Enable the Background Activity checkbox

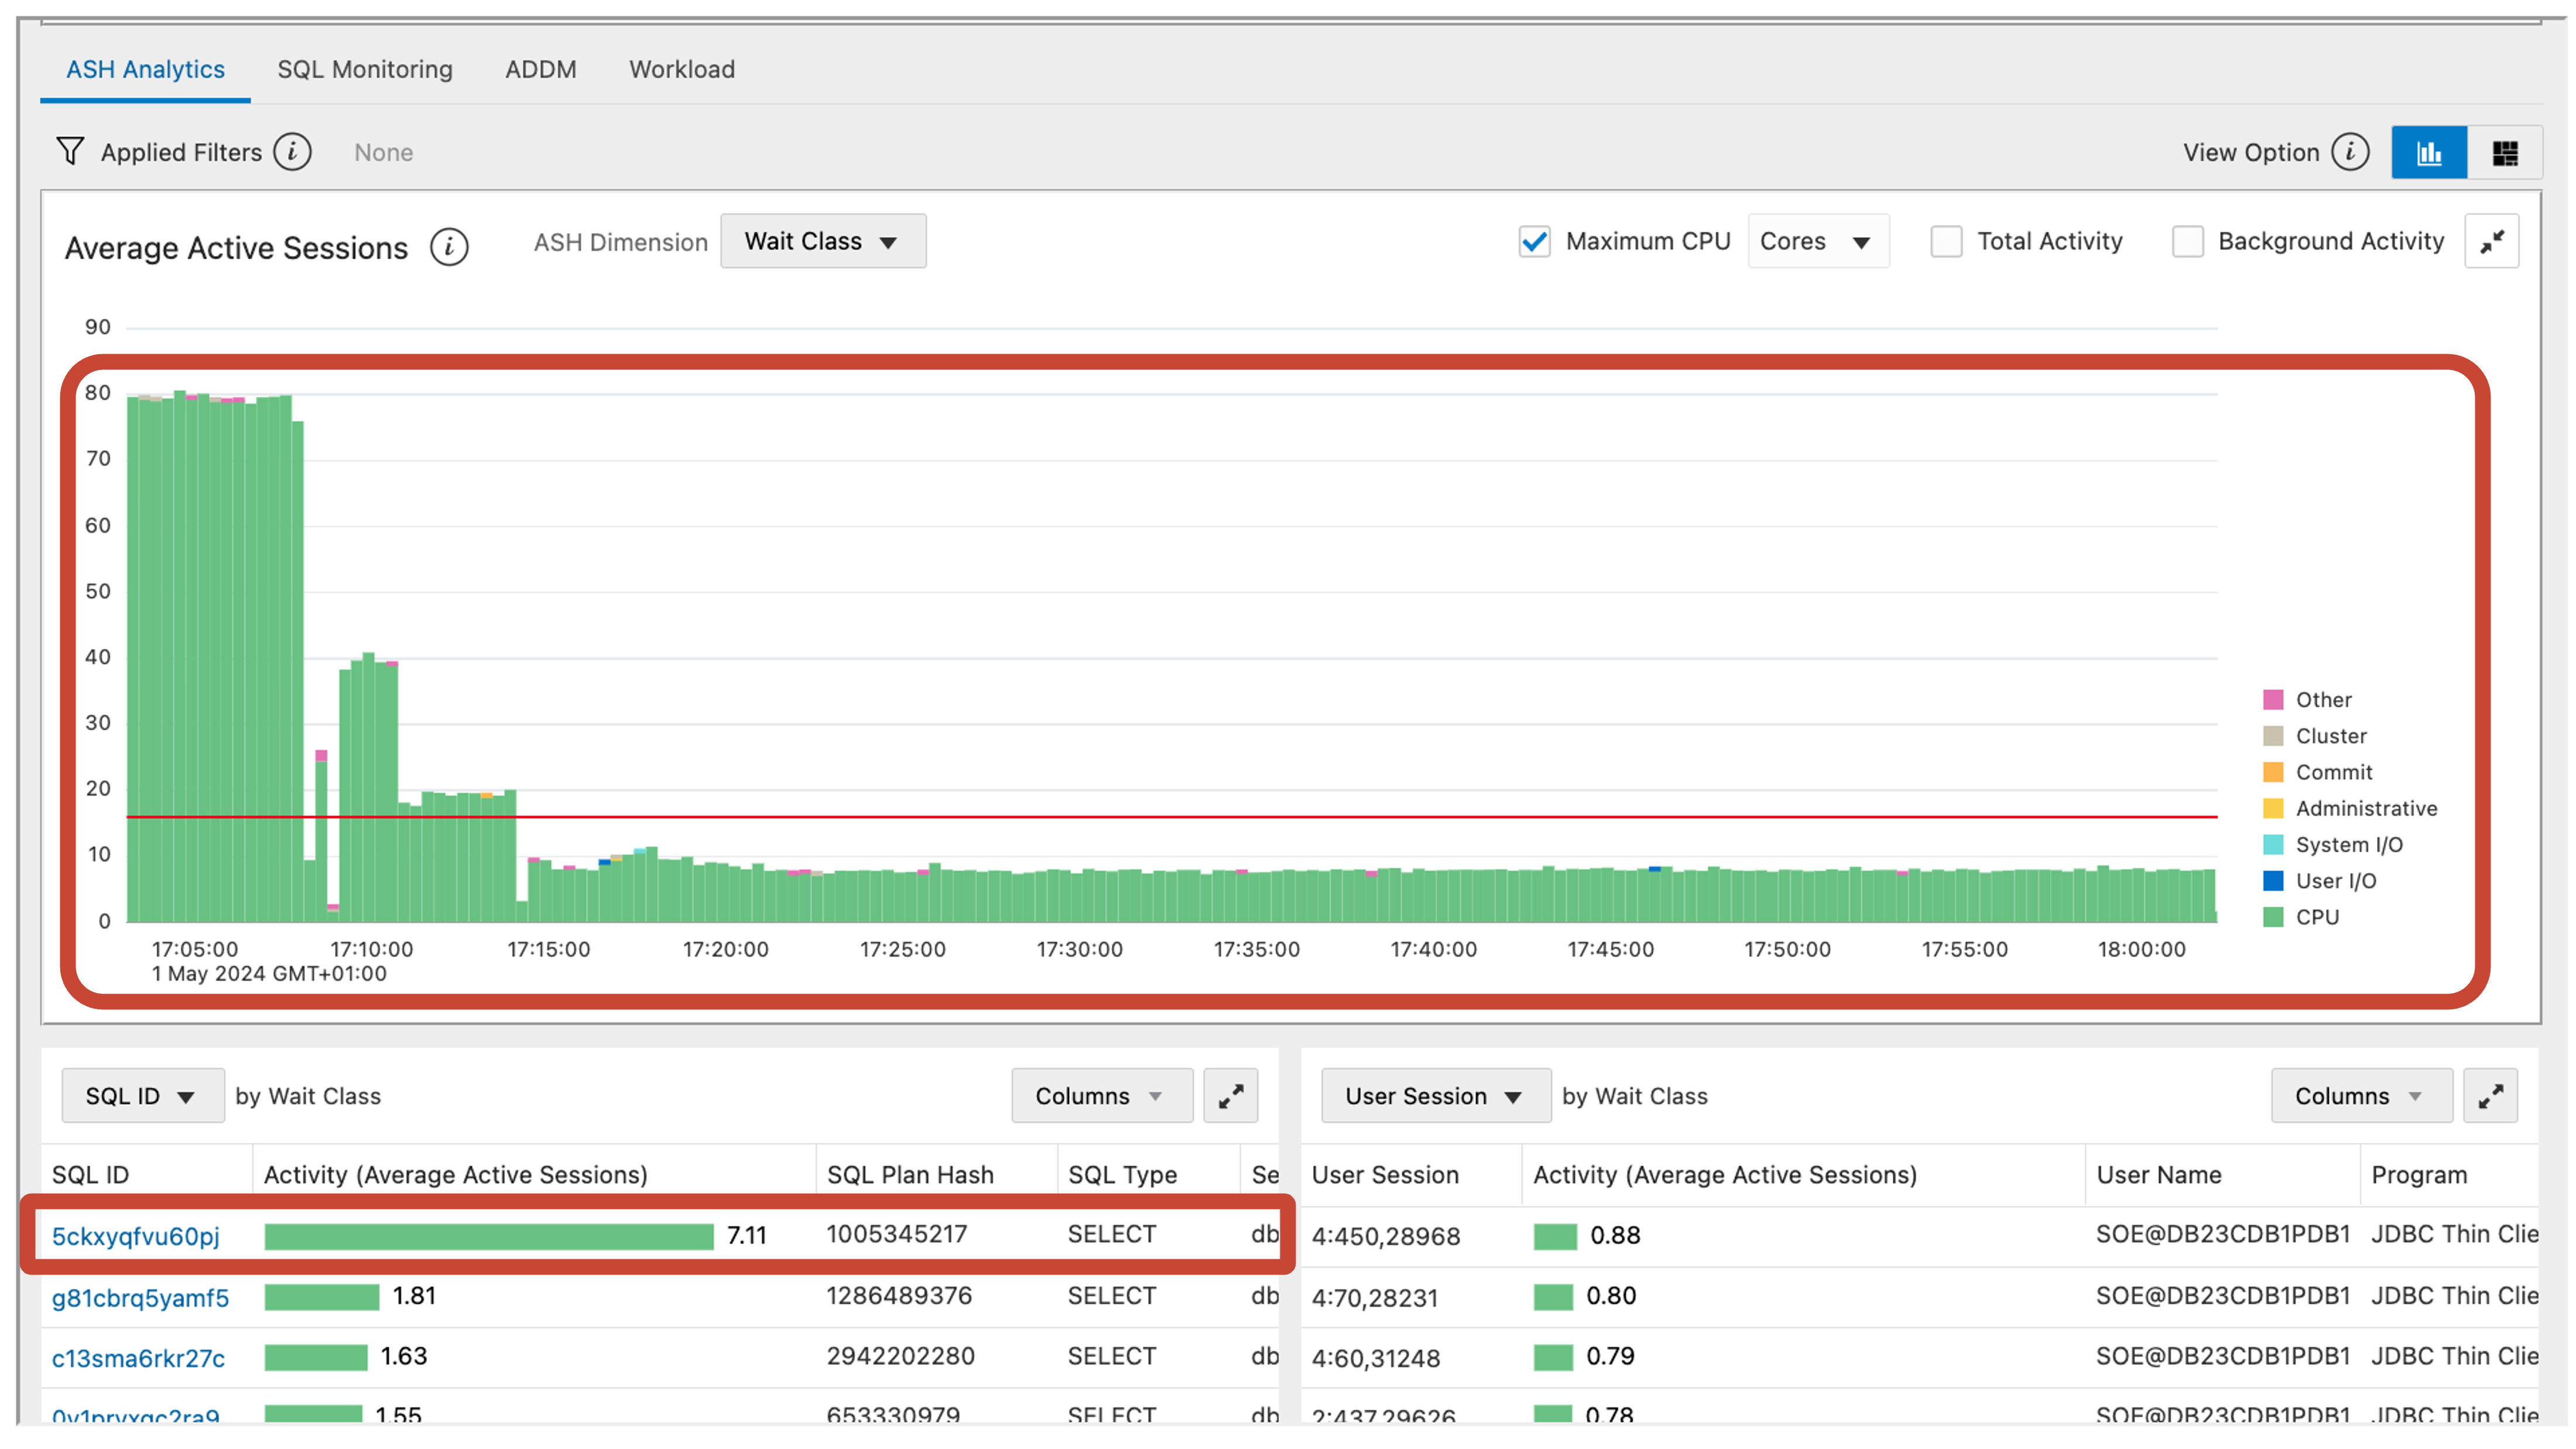[2188, 241]
